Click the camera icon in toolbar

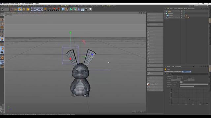tap(86, 10)
